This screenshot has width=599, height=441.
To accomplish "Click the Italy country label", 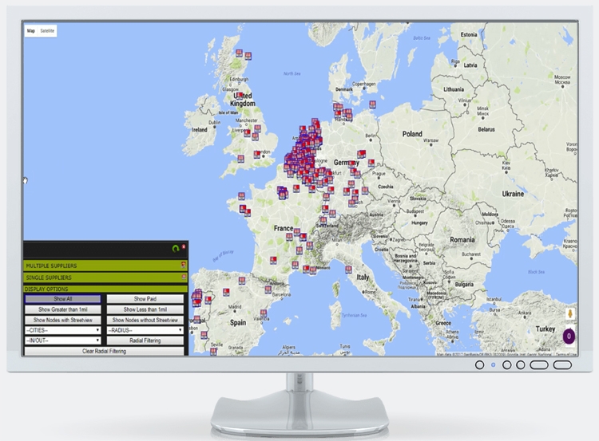I will 363,278.
